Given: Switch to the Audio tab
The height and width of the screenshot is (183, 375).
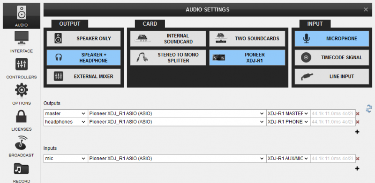Looking at the screenshot, I should point(22,16).
